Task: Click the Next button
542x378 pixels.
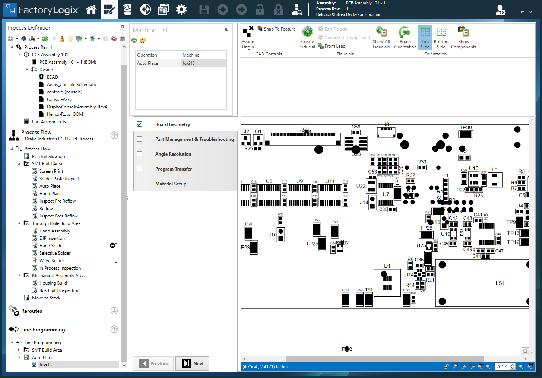Action: tap(192, 364)
